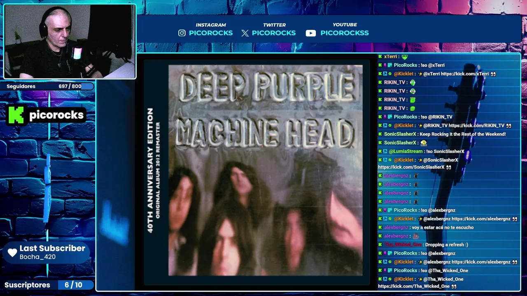The width and height of the screenshot is (527, 296).
Task: Click the 'INSTAGRAM' label in header
Action: coord(211,25)
